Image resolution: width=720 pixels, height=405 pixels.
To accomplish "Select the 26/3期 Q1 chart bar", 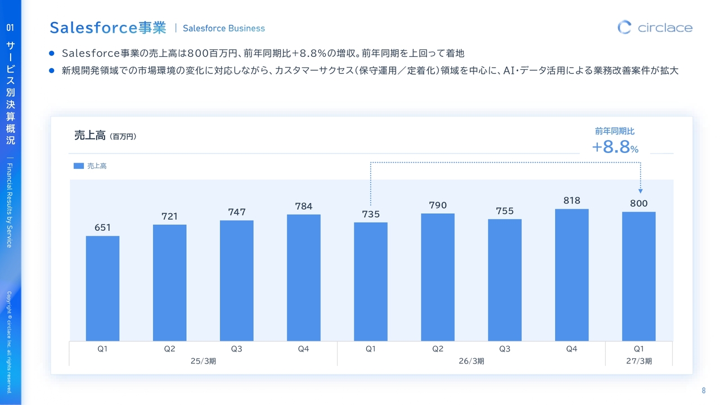I will click(371, 281).
